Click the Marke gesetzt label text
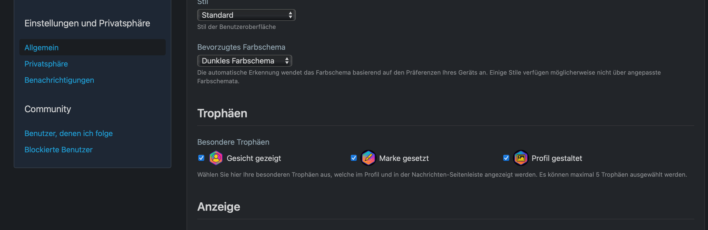708x230 pixels. click(404, 158)
